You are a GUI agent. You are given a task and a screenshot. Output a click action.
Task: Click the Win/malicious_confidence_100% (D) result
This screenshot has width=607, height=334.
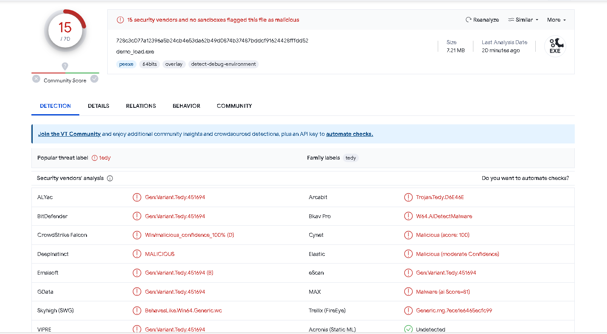coord(189,235)
